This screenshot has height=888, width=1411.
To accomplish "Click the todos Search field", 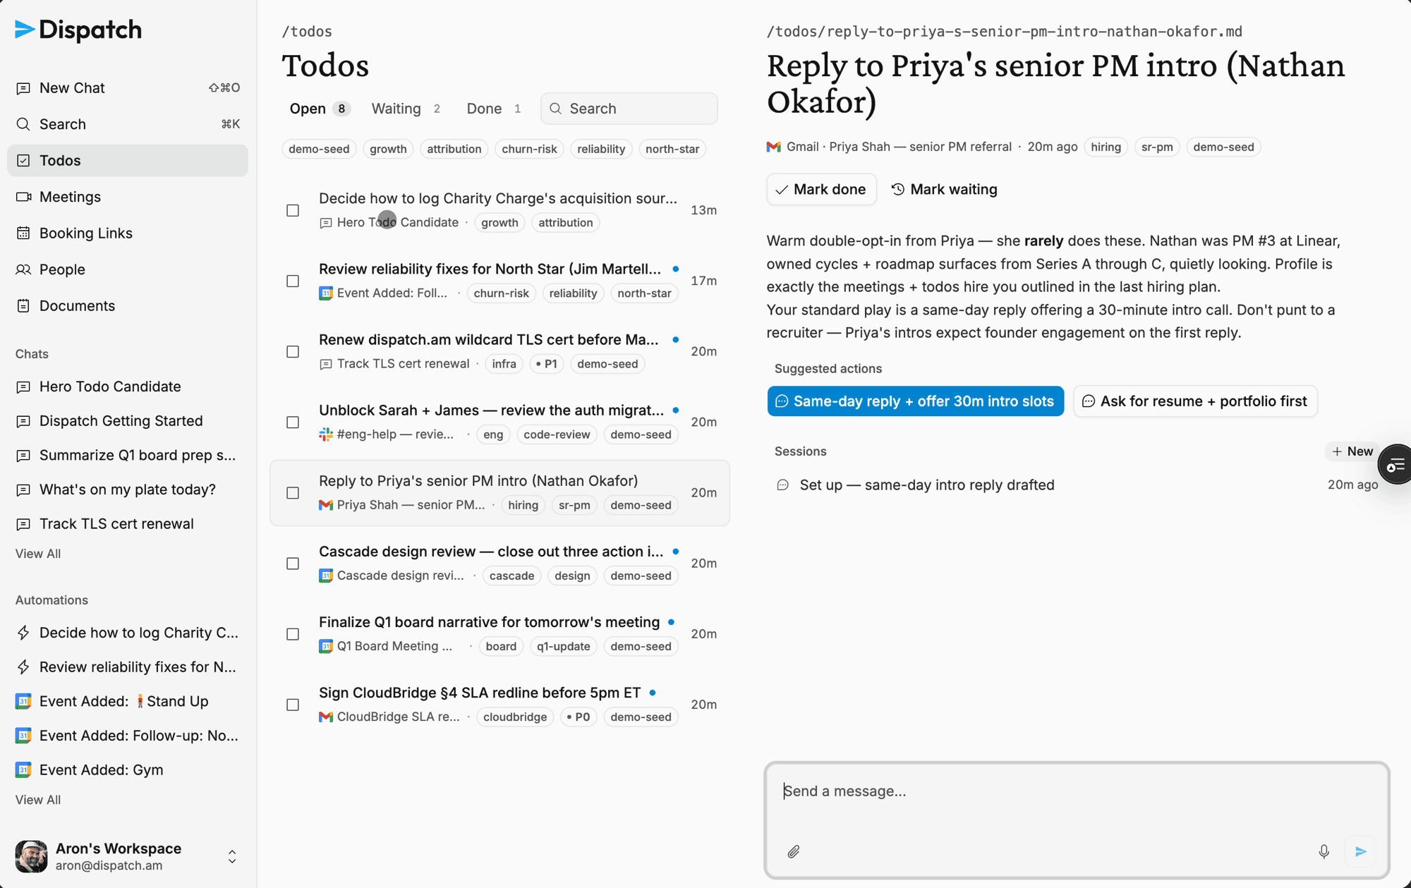I will pos(629,109).
